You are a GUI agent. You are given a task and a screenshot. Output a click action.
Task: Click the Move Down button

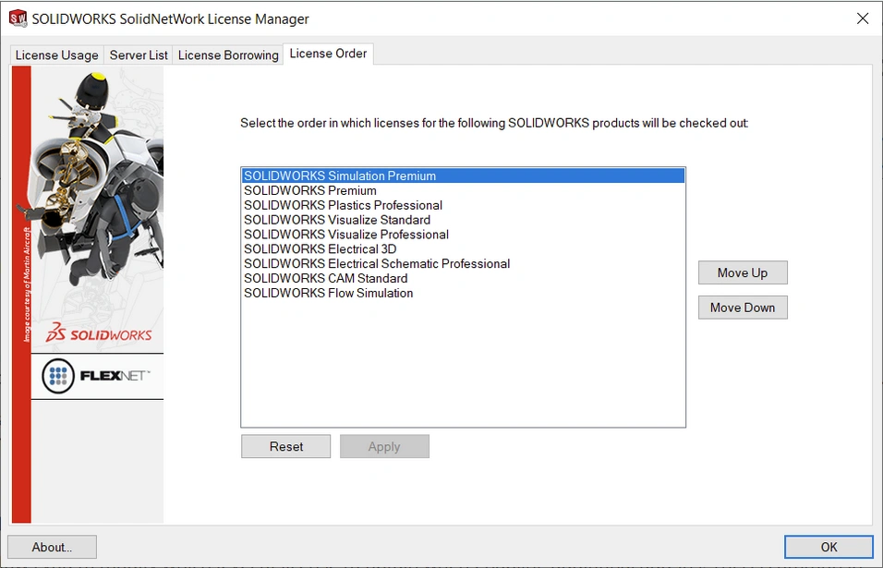tap(743, 308)
